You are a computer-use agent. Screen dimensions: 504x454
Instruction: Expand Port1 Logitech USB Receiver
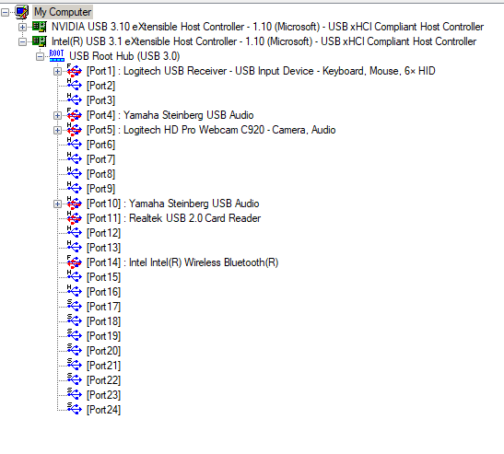57,71
